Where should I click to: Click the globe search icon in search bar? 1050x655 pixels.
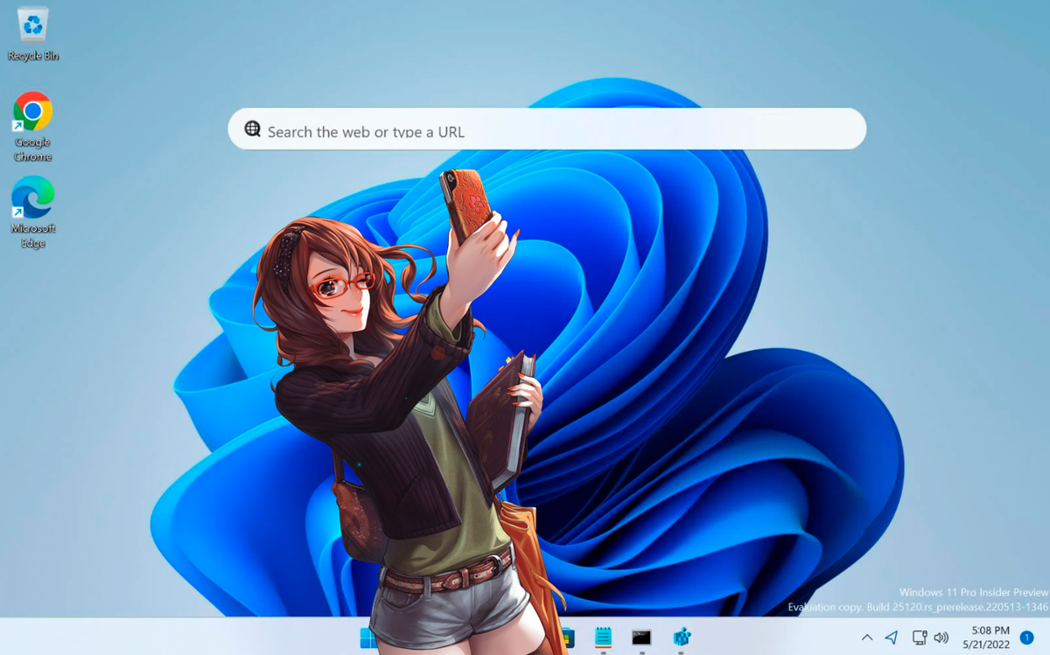pos(252,129)
